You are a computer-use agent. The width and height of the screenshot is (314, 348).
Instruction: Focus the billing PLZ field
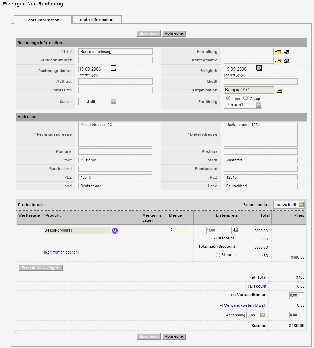(115, 177)
